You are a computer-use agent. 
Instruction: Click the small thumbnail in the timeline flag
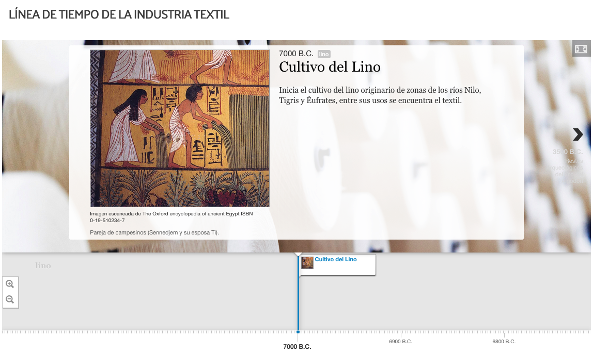click(x=307, y=263)
